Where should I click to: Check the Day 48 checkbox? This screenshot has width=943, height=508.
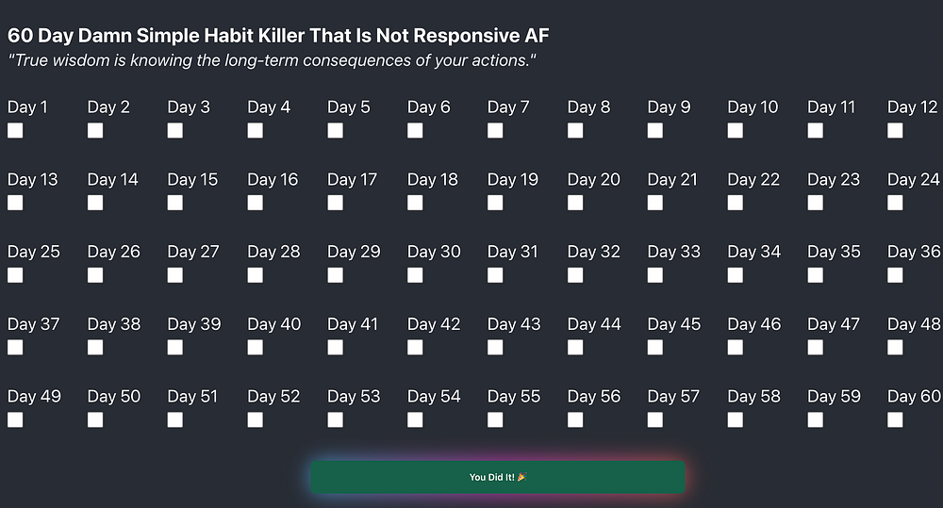coord(895,347)
